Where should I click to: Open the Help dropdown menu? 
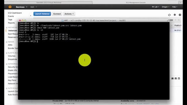point(175,7)
